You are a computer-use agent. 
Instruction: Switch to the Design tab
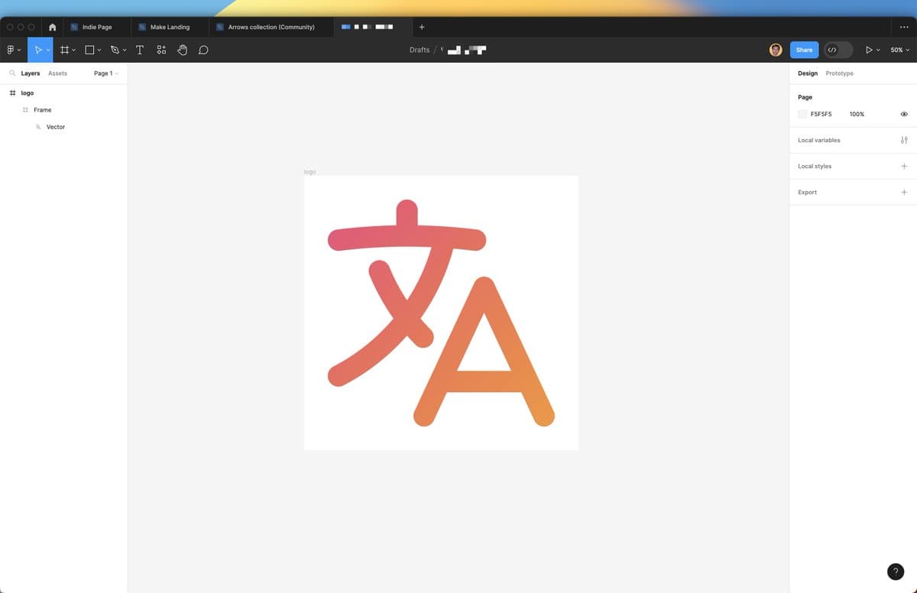tap(808, 73)
